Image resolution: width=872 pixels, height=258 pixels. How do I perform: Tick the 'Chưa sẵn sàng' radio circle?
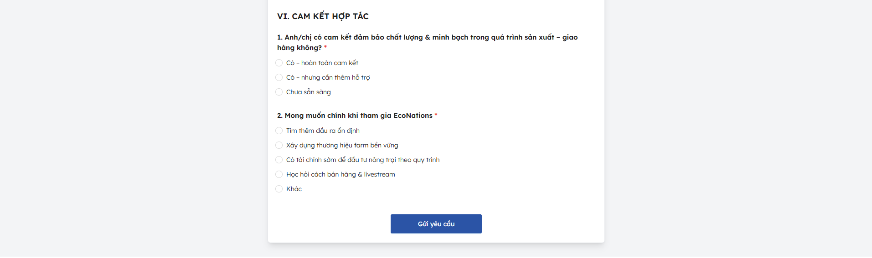coord(279,92)
